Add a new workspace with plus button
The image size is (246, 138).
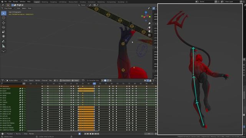126,2
